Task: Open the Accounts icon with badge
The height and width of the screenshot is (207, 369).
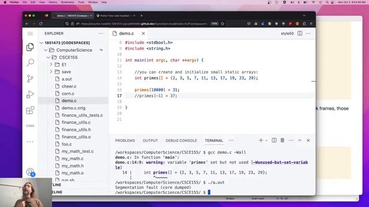Action: [x=30, y=172]
